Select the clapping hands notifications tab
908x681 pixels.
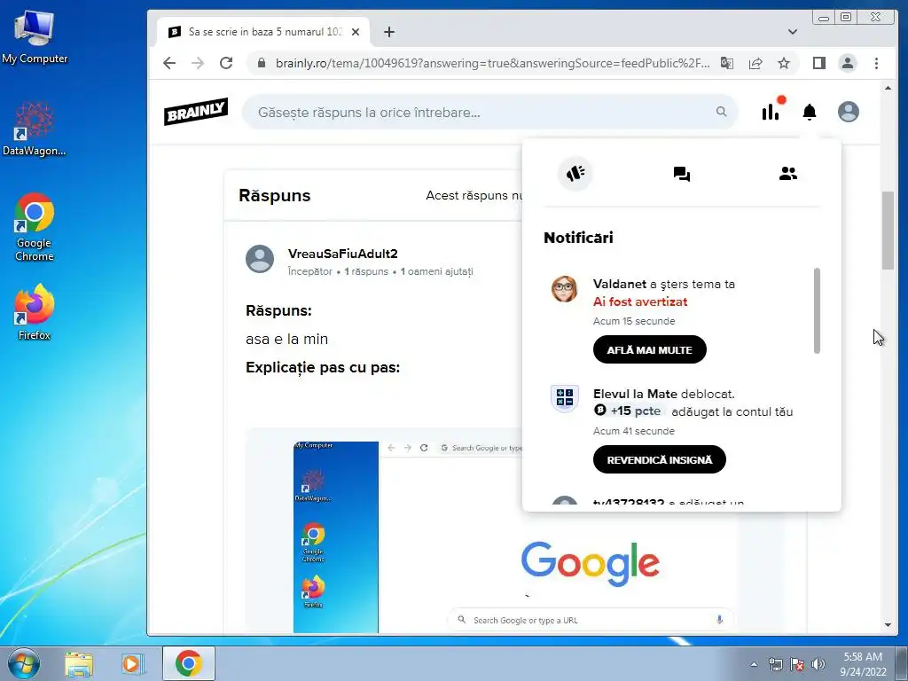[575, 173]
